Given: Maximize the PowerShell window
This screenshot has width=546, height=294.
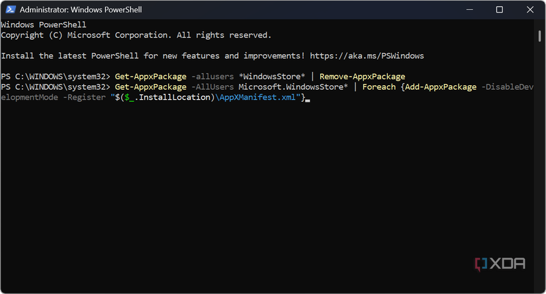Looking at the screenshot, I should click(499, 10).
